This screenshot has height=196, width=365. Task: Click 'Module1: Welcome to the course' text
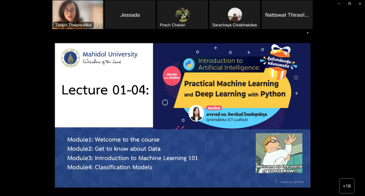point(113,140)
